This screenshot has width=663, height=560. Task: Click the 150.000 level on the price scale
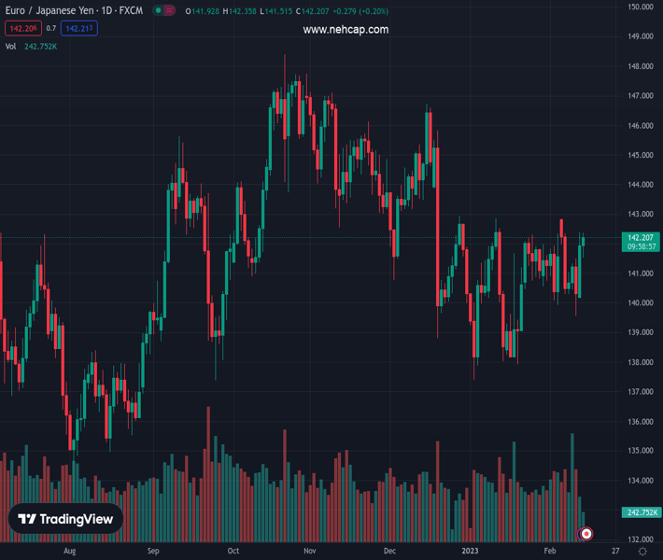click(x=640, y=7)
